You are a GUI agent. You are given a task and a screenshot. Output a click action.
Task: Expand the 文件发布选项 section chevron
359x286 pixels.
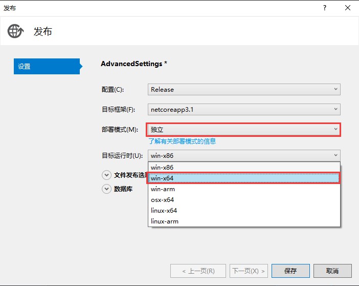[x=106, y=175]
